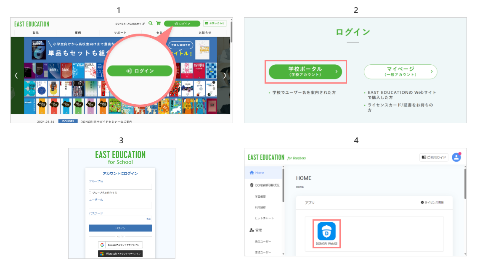Click the green ログイン button in the website header

pyautogui.click(x=182, y=24)
